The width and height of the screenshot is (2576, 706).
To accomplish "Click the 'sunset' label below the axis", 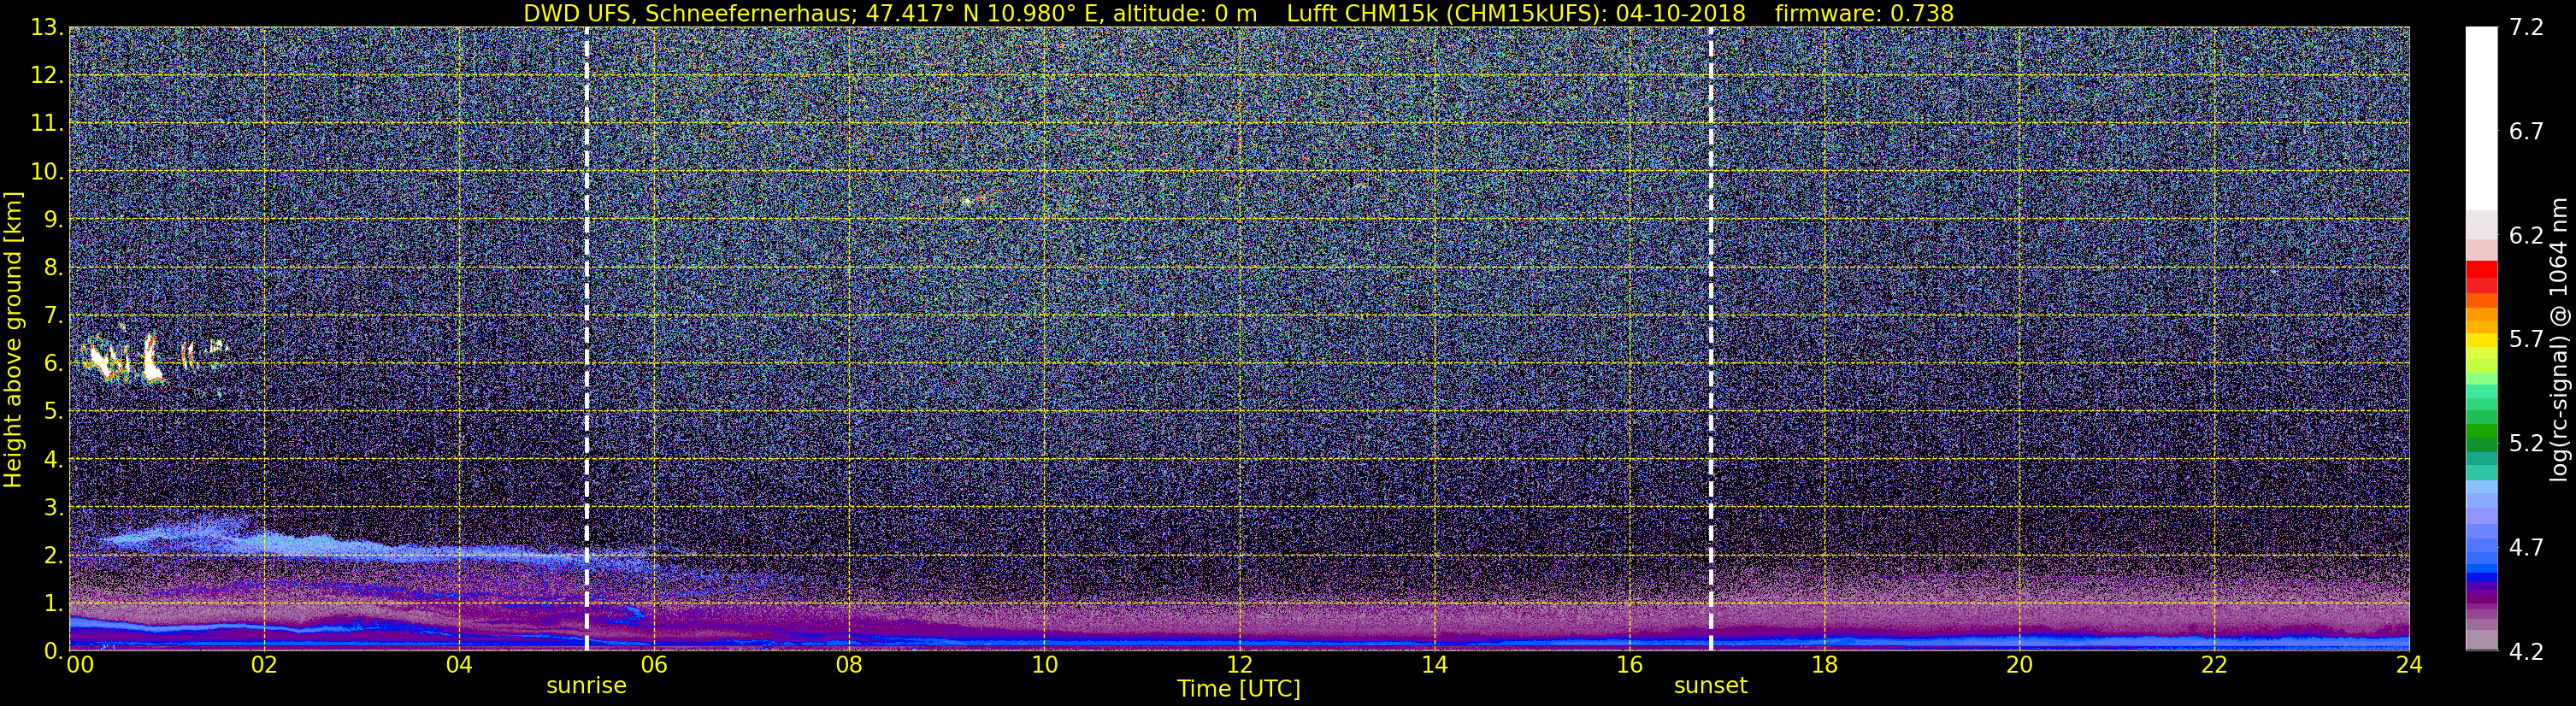I will tap(1711, 686).
